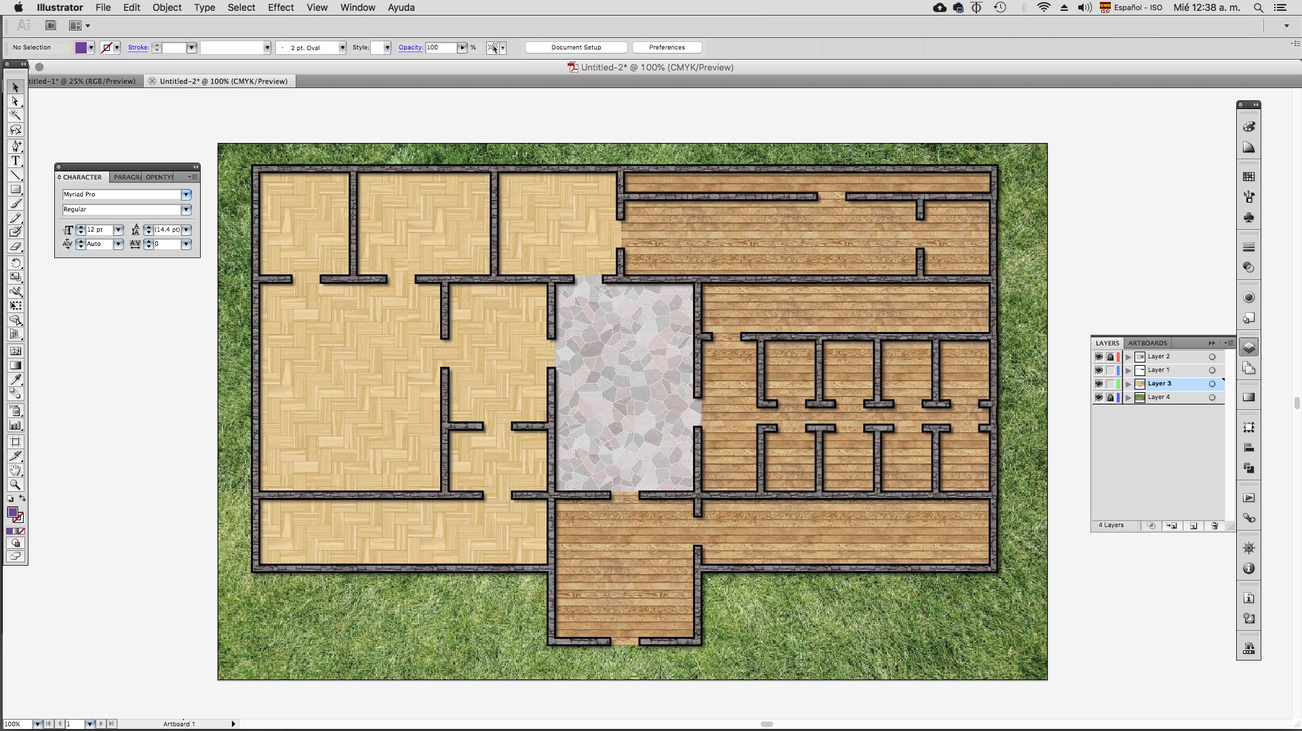Unlock Layer 2 lock toggle

click(x=1110, y=357)
